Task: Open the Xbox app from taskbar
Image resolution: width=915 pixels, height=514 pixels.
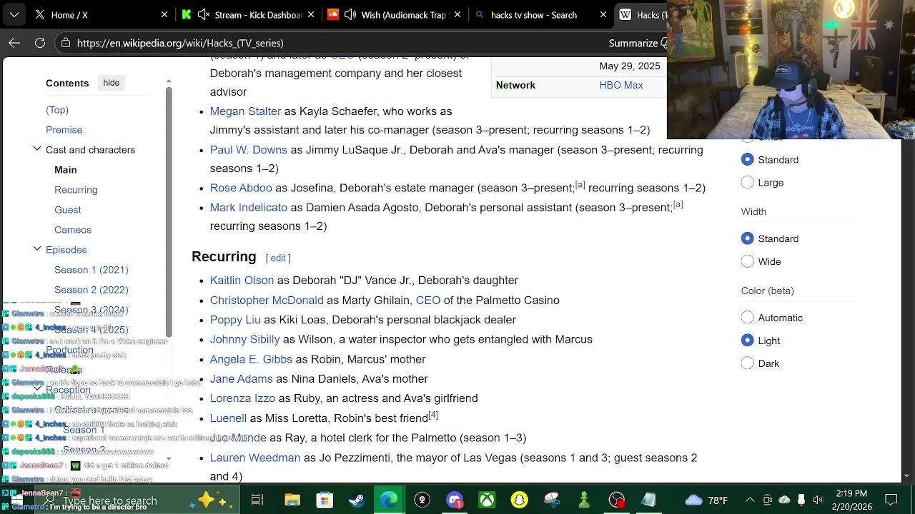Action: (487, 500)
